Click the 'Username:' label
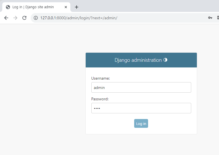This screenshot has width=219, height=155. [x=100, y=78]
